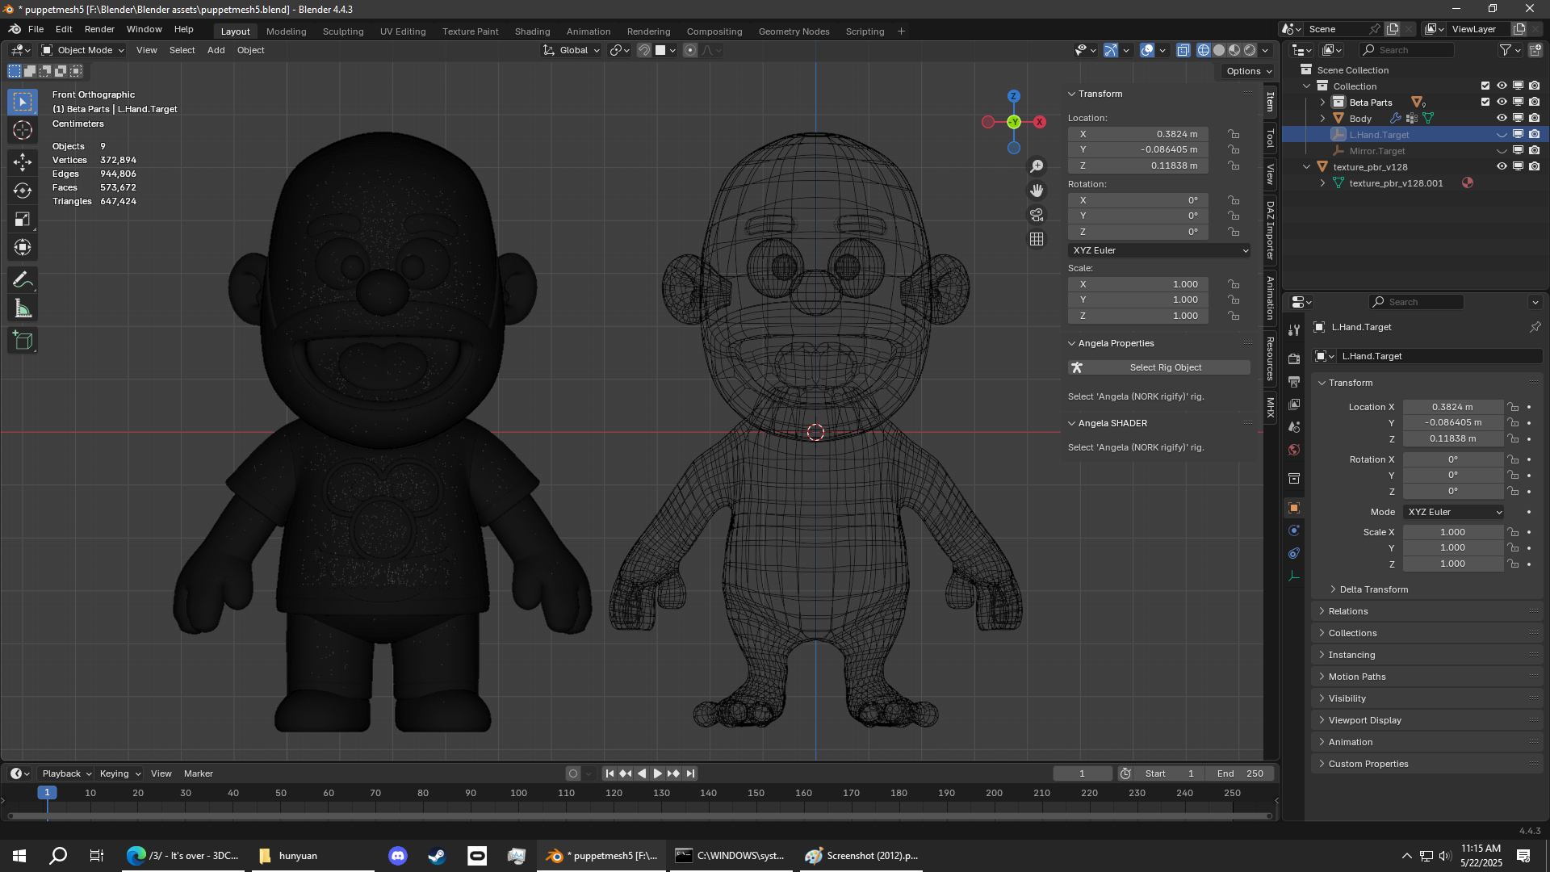Open the Physics properties tab

1294,530
